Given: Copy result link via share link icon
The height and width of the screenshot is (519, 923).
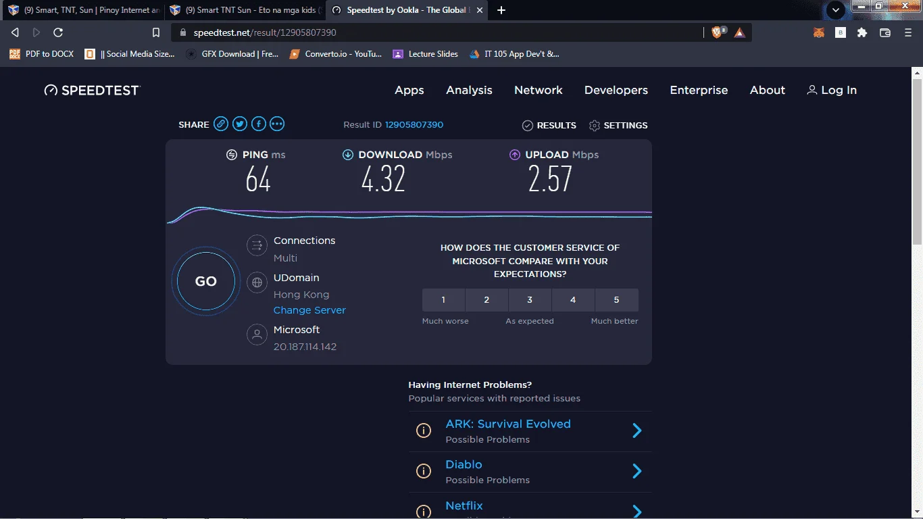Looking at the screenshot, I should tap(221, 124).
